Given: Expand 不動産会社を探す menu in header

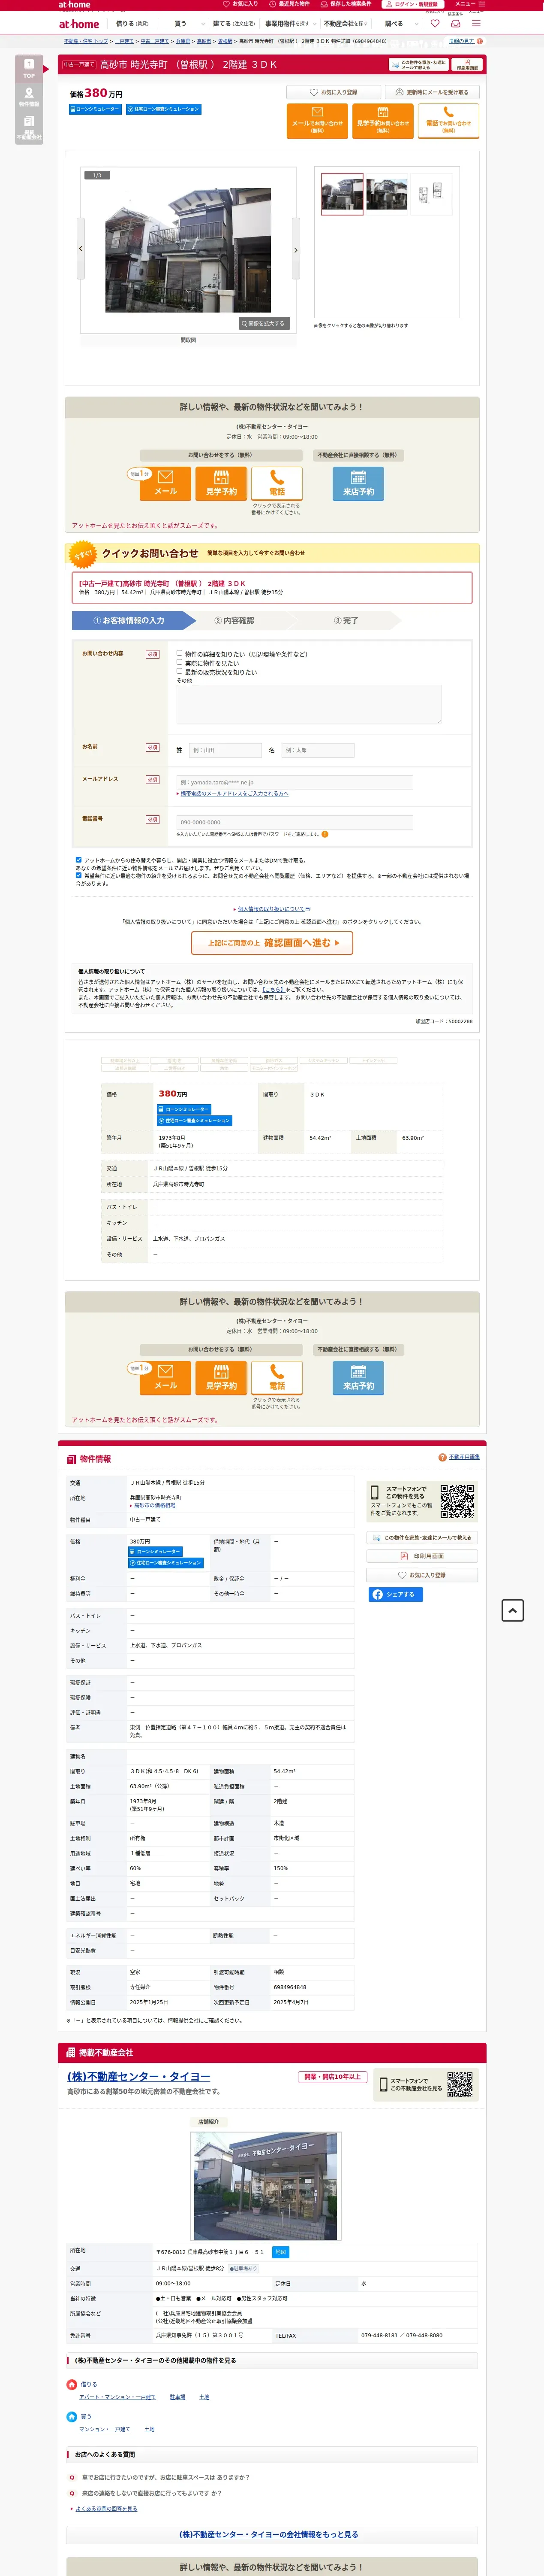Looking at the screenshot, I should (346, 24).
